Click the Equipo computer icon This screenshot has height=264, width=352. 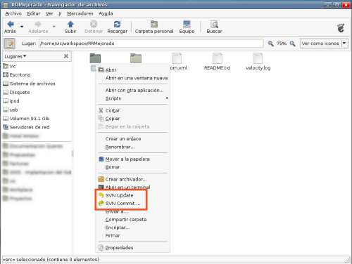[x=187, y=24]
